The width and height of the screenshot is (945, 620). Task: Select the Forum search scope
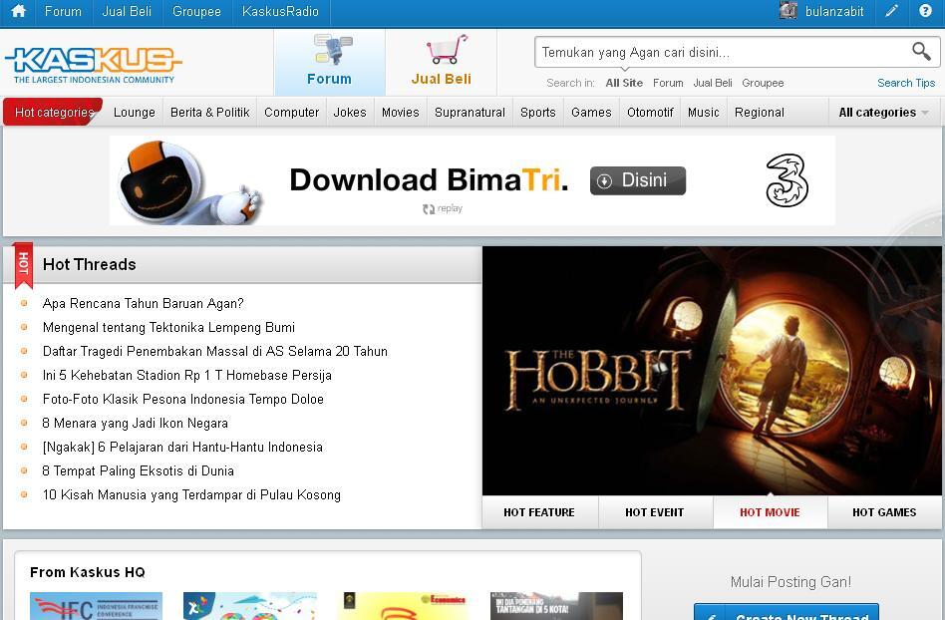pos(668,83)
